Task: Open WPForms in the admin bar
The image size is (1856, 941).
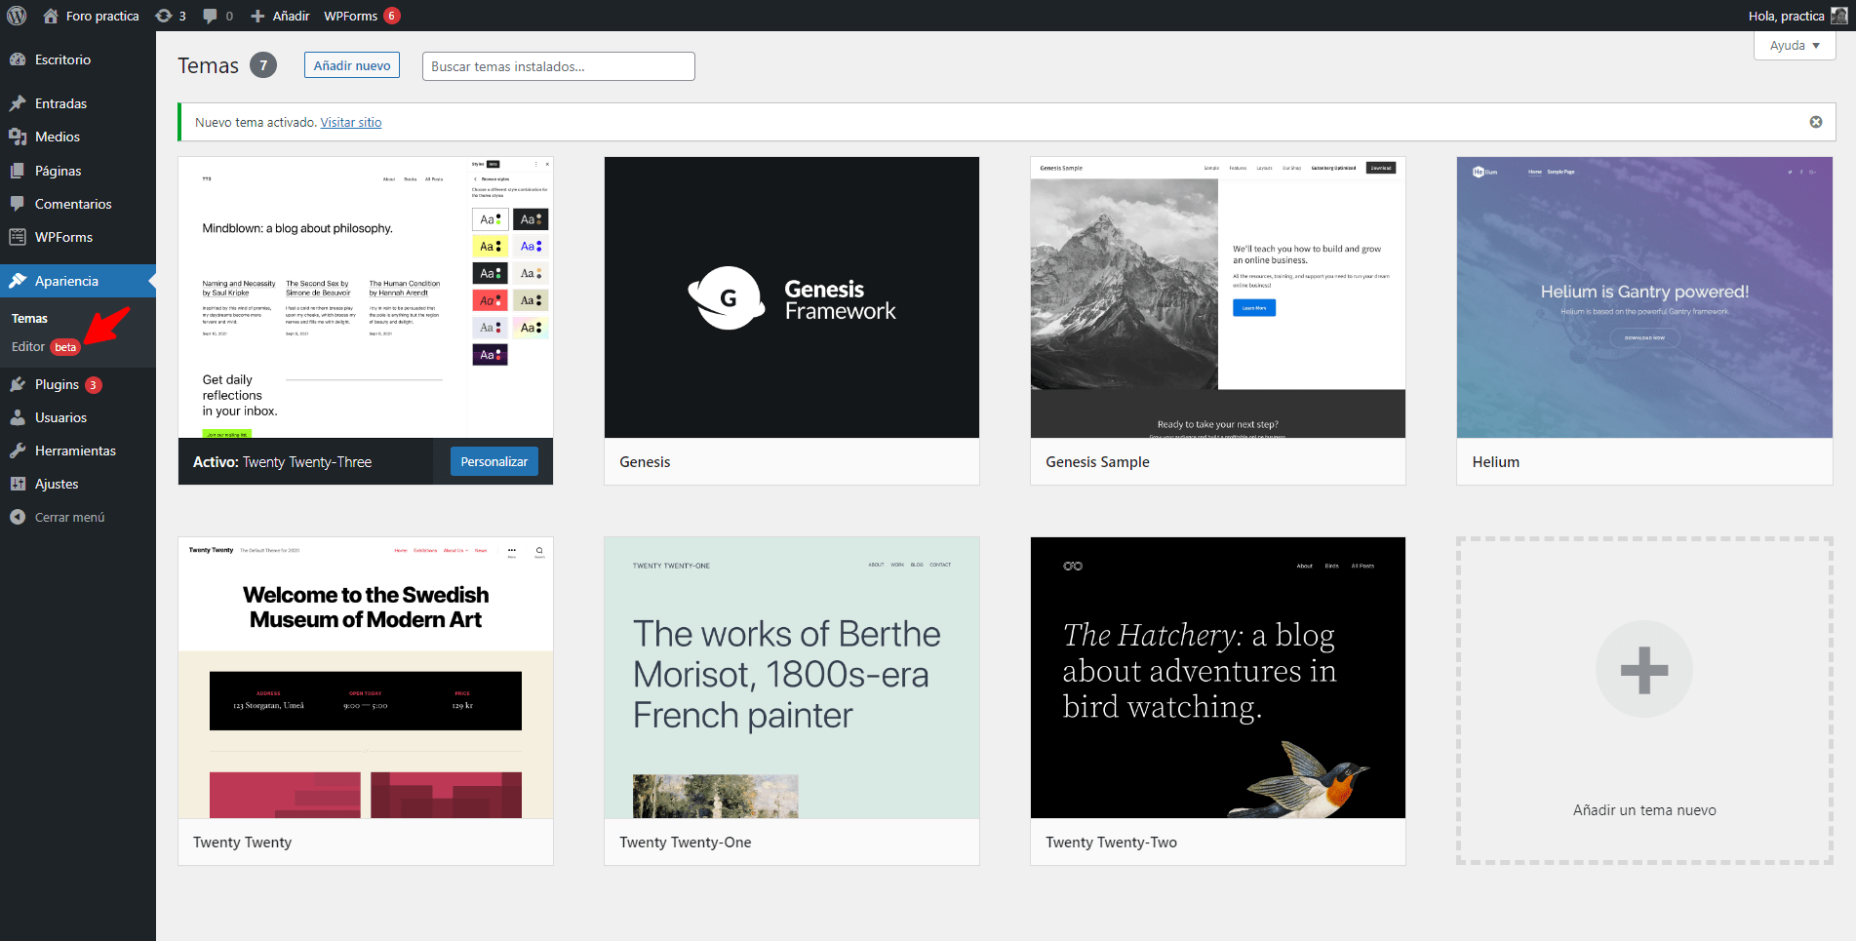Action: pyautogui.click(x=351, y=16)
